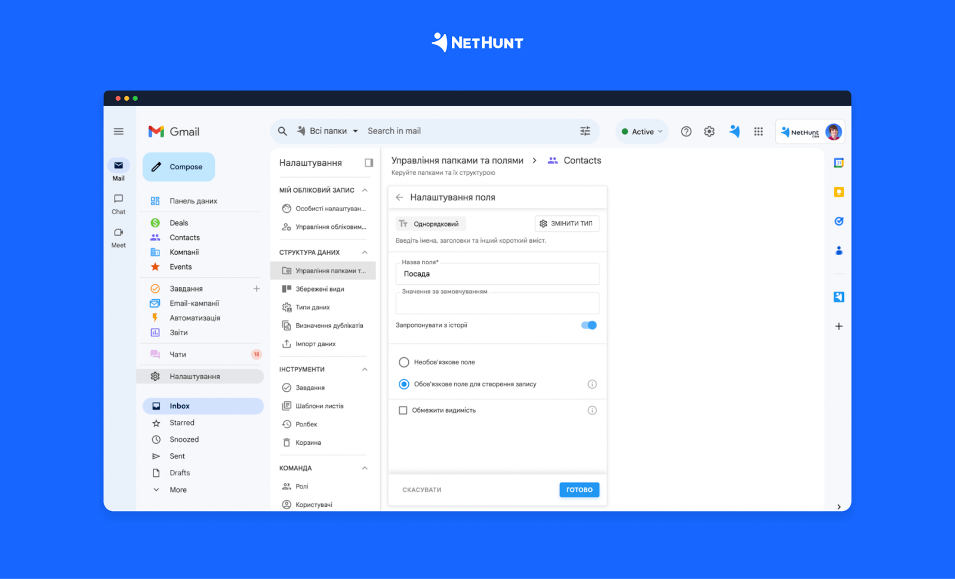Open Google Keep side panel icon
955x579 pixels.
[x=839, y=192]
